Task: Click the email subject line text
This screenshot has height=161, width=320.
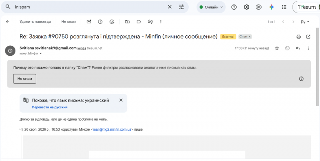Action: [118, 37]
